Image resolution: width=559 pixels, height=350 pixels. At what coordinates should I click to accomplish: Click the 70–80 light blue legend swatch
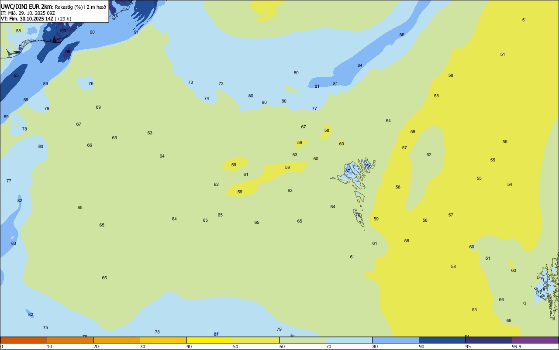coord(349,340)
